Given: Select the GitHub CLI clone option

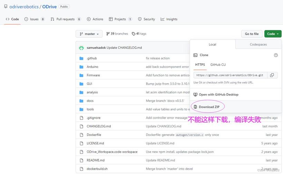Looking at the screenshot, I should point(218,65).
